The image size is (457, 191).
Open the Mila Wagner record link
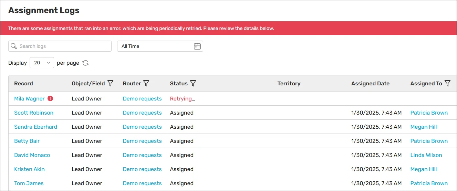pyautogui.click(x=29, y=99)
